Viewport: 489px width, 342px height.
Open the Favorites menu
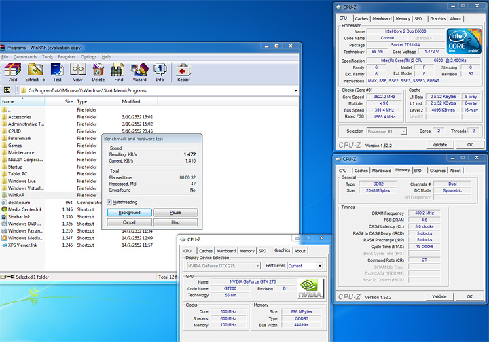(x=67, y=57)
